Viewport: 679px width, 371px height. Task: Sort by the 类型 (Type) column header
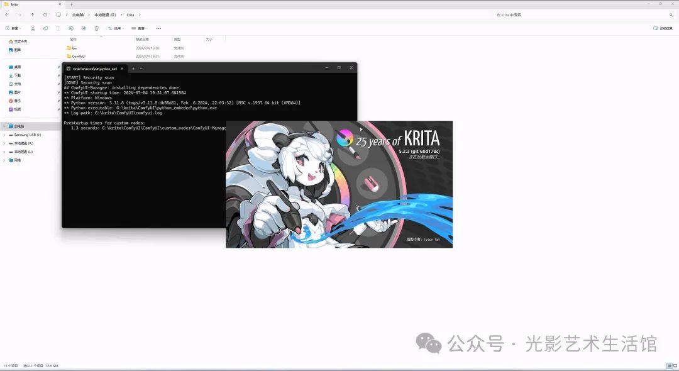[177, 40]
